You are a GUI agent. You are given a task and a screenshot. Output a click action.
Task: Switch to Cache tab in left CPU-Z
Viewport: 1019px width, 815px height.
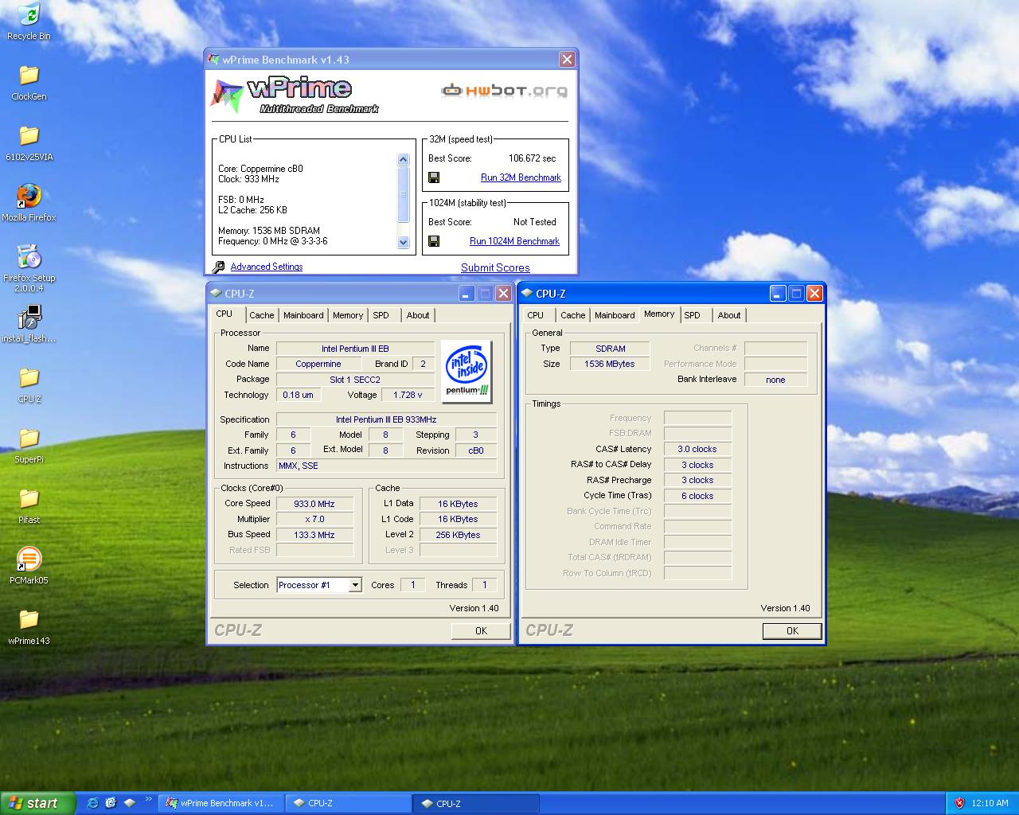tap(261, 315)
